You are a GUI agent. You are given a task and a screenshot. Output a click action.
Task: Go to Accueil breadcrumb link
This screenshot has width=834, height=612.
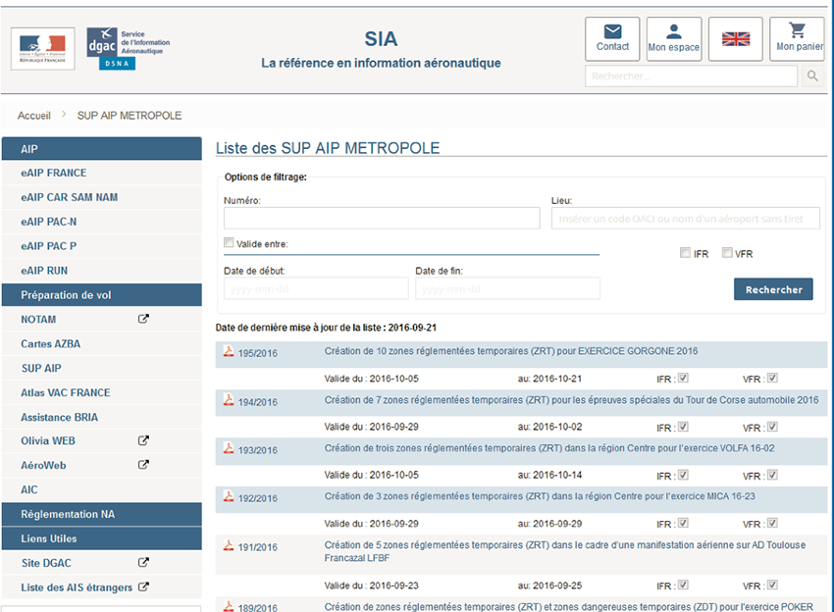(x=34, y=116)
